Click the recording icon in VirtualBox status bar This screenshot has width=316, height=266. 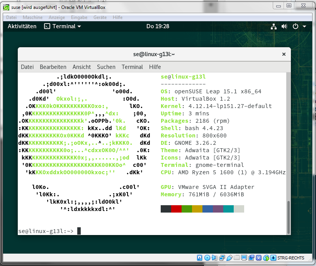point(251,258)
